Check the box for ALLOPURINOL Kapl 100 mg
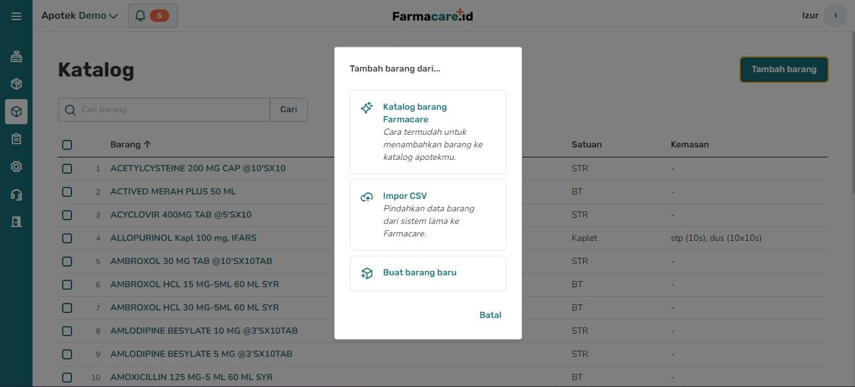Viewport: 855px width, 387px height. (67, 238)
